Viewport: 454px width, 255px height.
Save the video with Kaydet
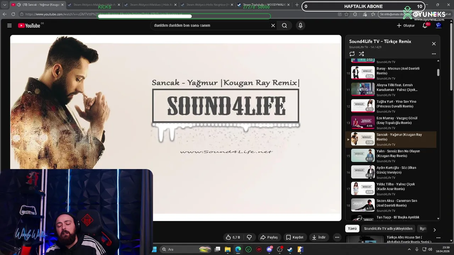[x=295, y=237]
